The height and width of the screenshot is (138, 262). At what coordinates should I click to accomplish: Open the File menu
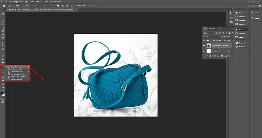tap(6, 2)
